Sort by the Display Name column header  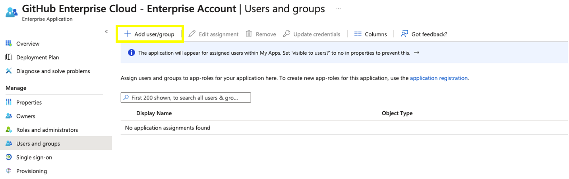154,113
